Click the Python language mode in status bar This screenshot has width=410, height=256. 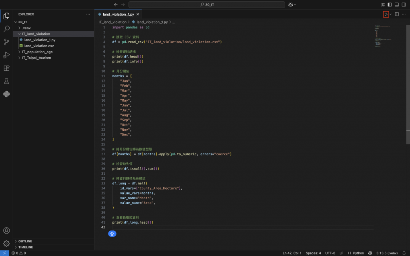coord(356,253)
